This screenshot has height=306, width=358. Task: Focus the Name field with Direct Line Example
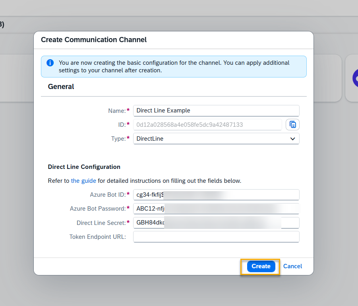pos(216,110)
